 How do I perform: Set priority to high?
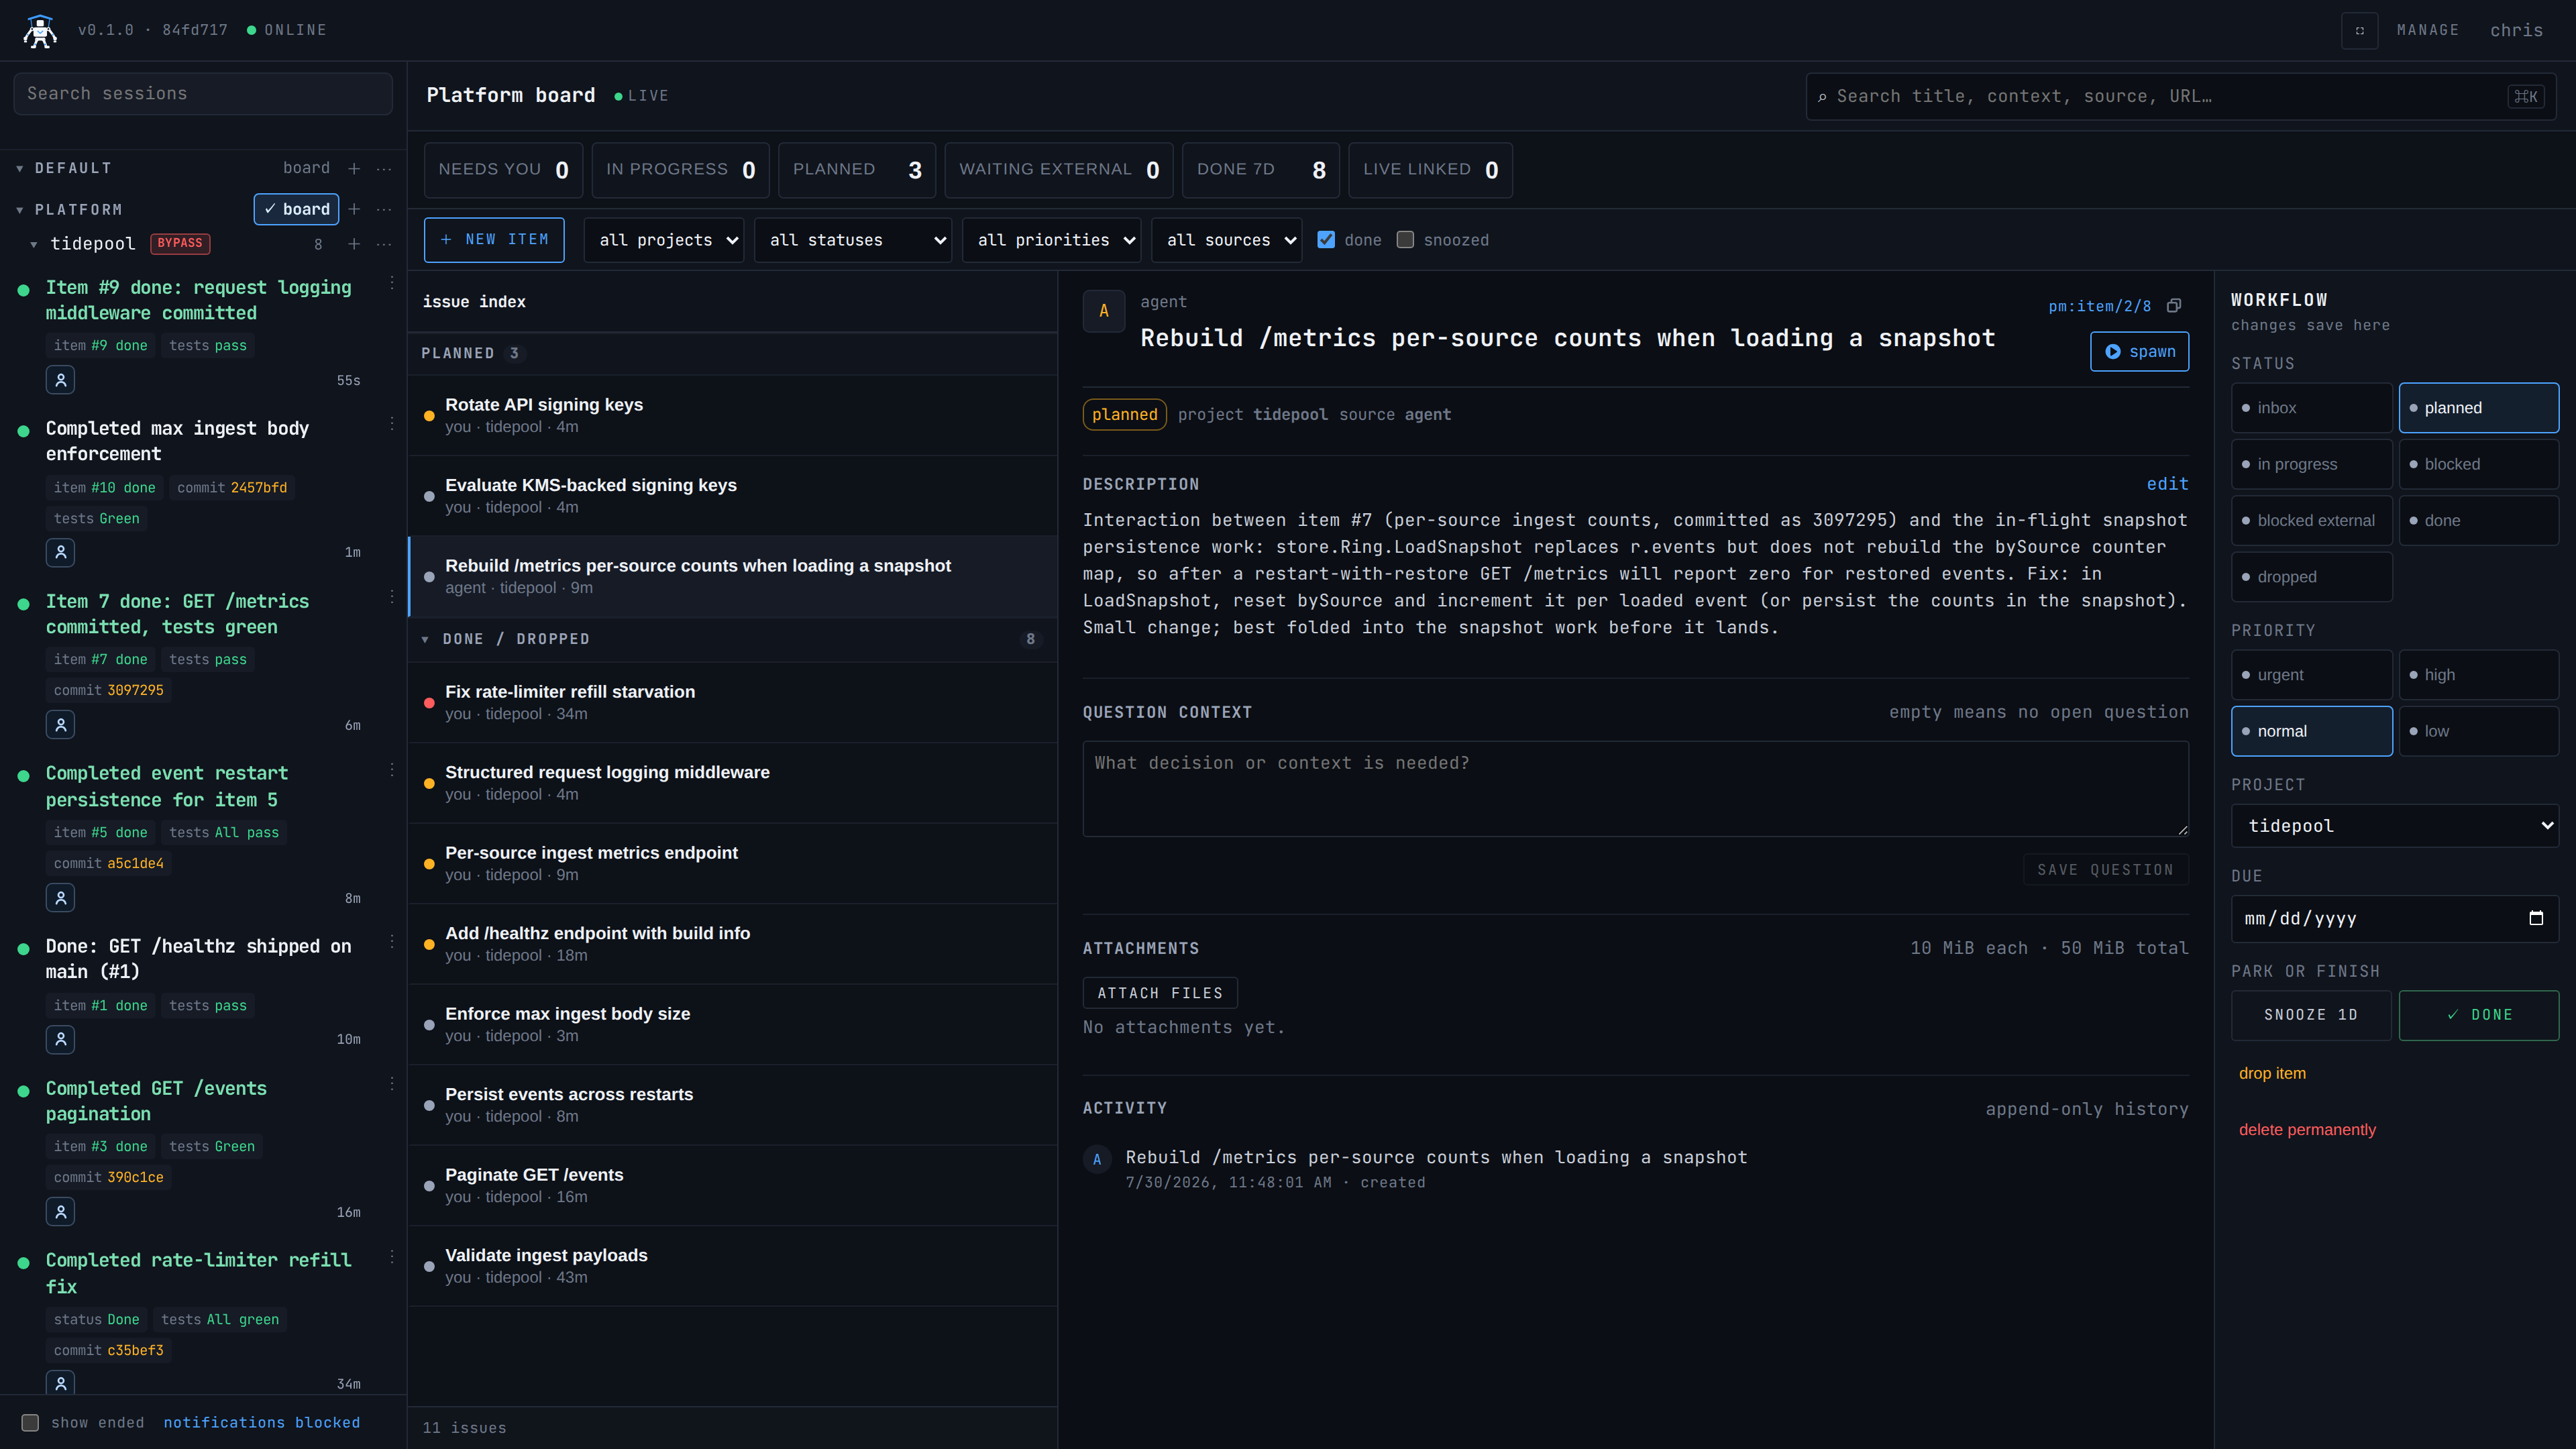pyautogui.click(x=2478, y=675)
